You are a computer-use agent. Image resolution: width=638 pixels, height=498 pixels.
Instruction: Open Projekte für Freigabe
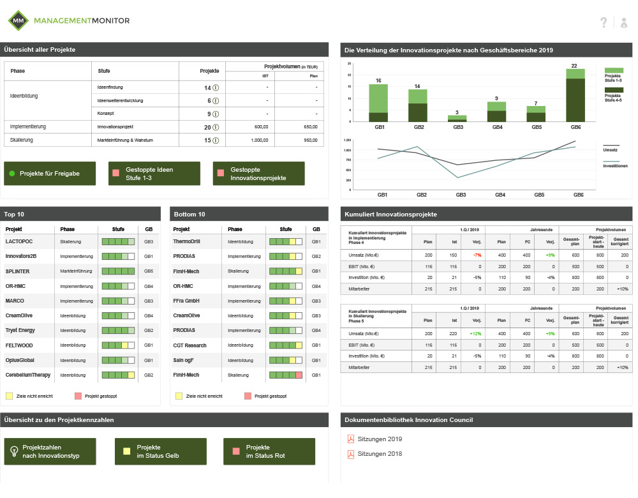point(50,174)
